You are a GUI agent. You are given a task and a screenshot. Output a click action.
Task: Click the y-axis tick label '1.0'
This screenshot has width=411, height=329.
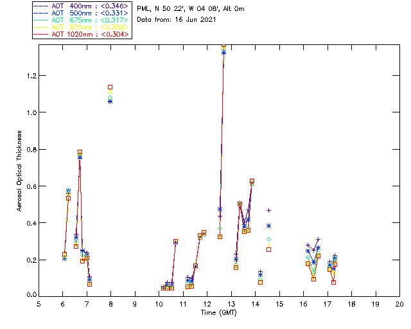pyautogui.click(x=31, y=112)
